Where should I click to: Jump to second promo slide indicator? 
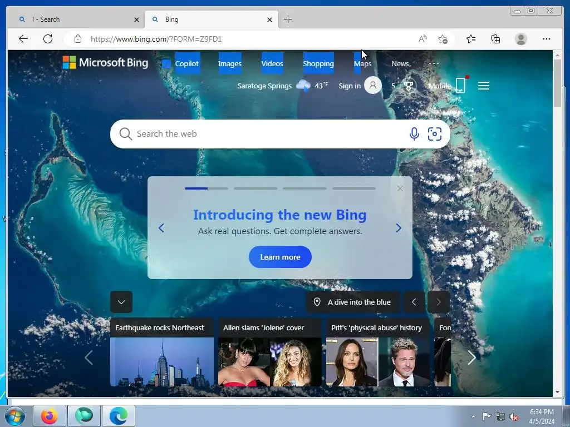tap(255, 188)
